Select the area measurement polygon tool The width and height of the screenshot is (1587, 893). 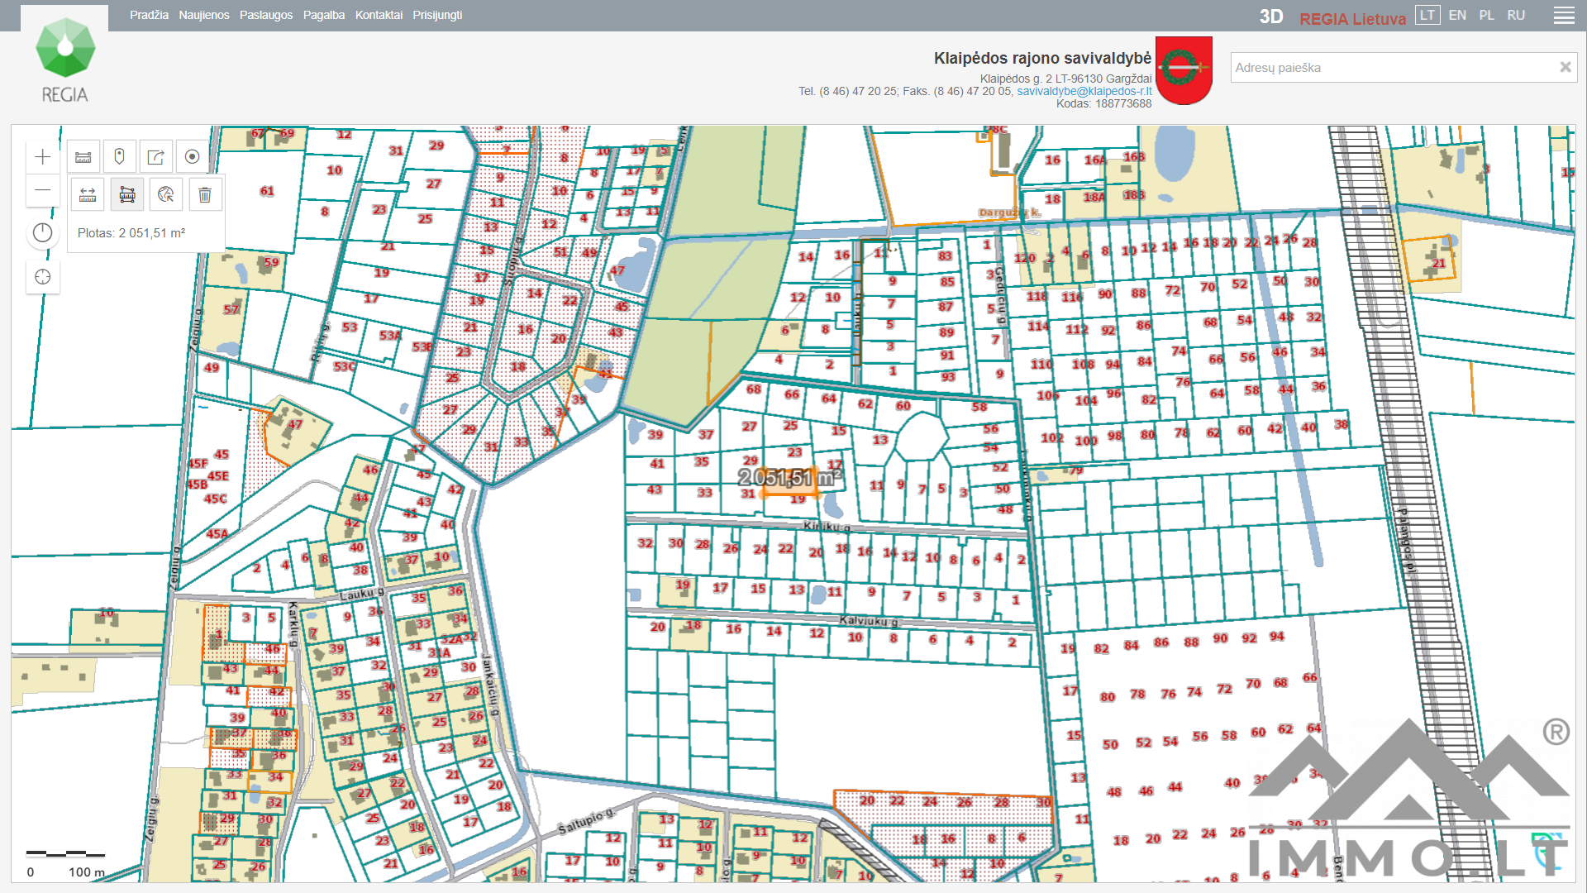click(127, 195)
